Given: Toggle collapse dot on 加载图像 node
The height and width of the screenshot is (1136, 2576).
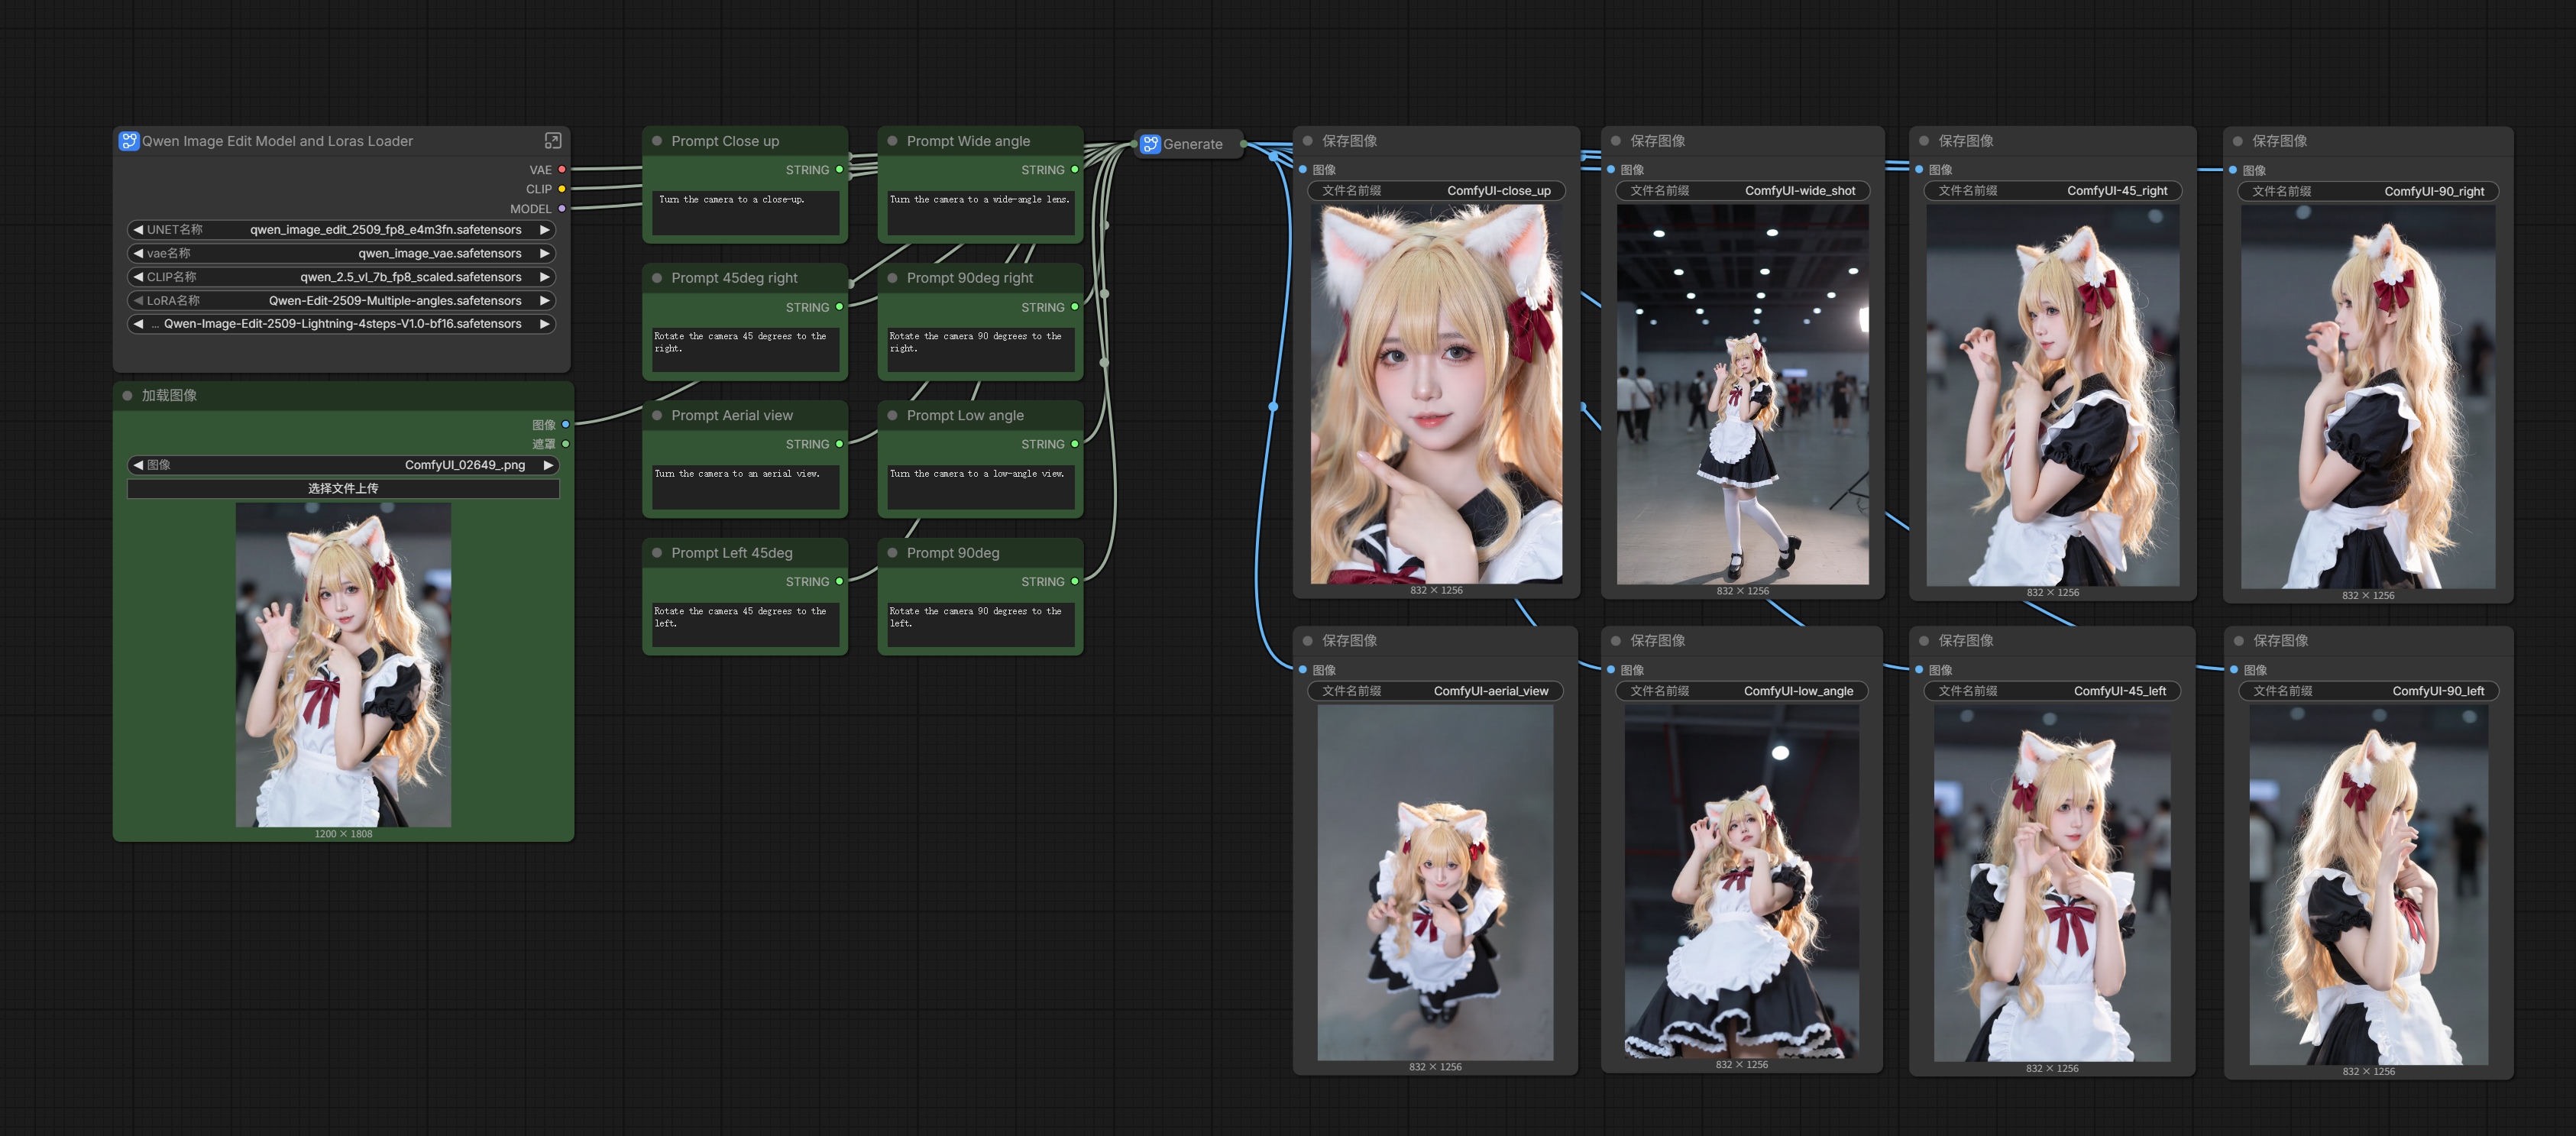Looking at the screenshot, I should tap(127, 396).
